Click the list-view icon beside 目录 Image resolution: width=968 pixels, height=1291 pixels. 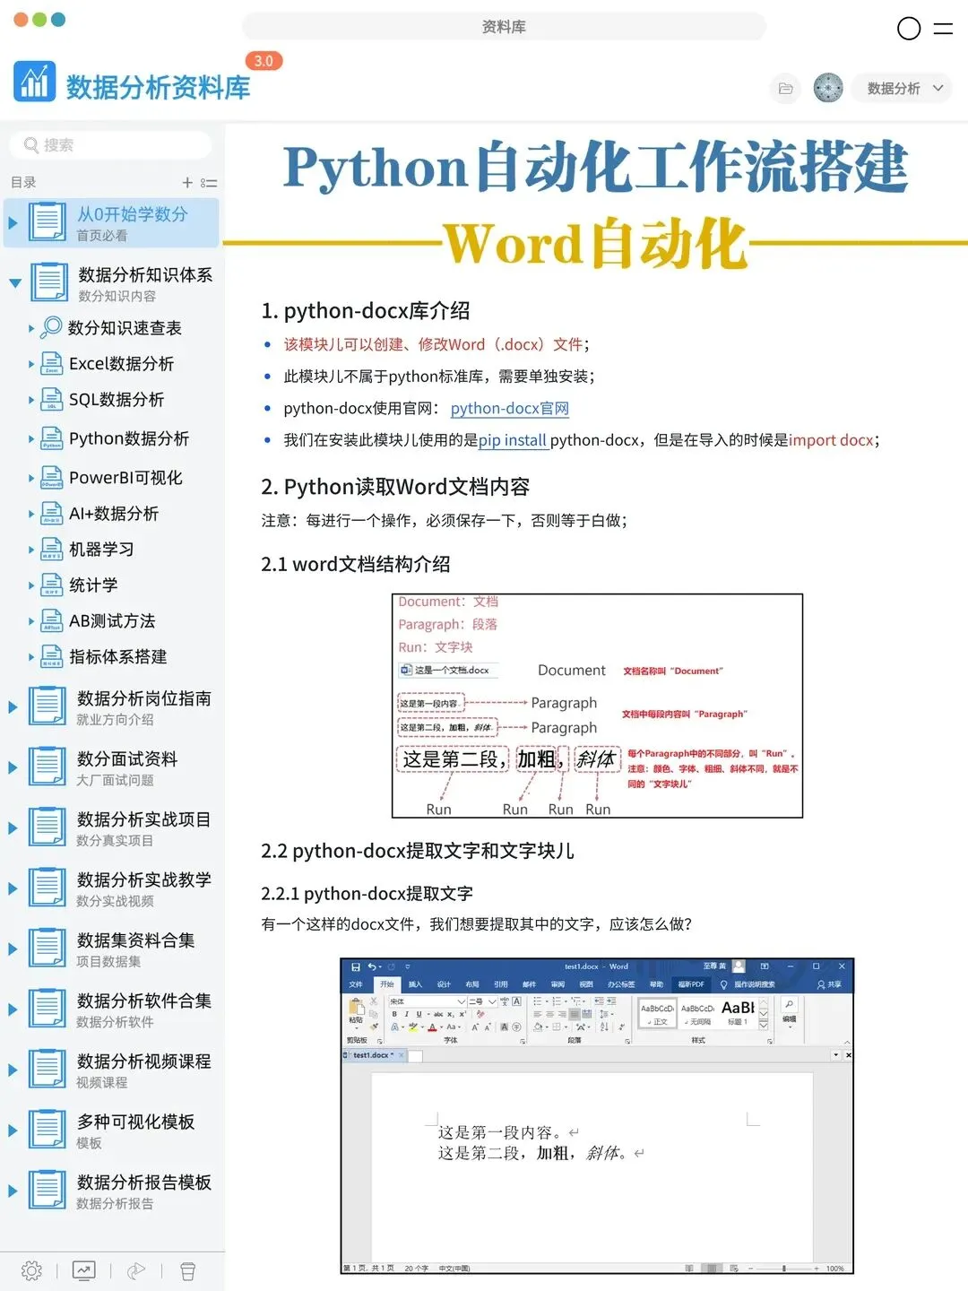click(x=209, y=183)
